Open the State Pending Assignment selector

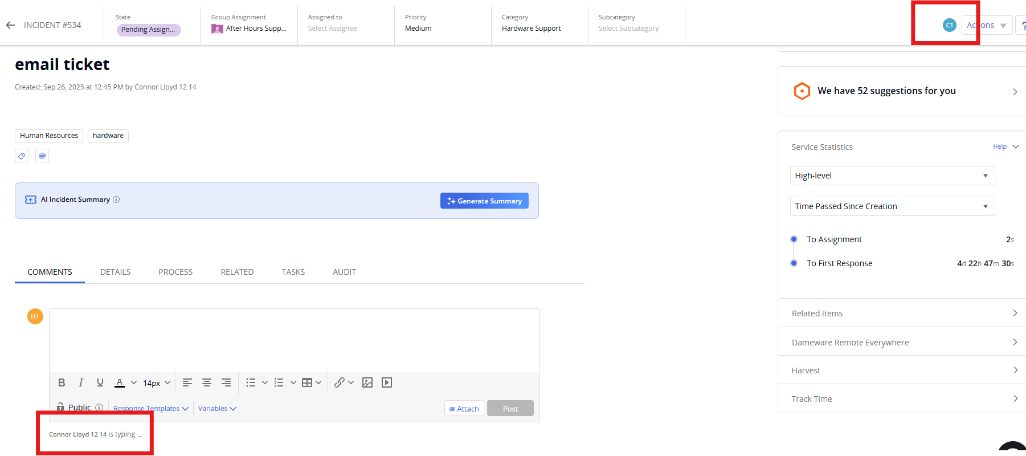(149, 30)
